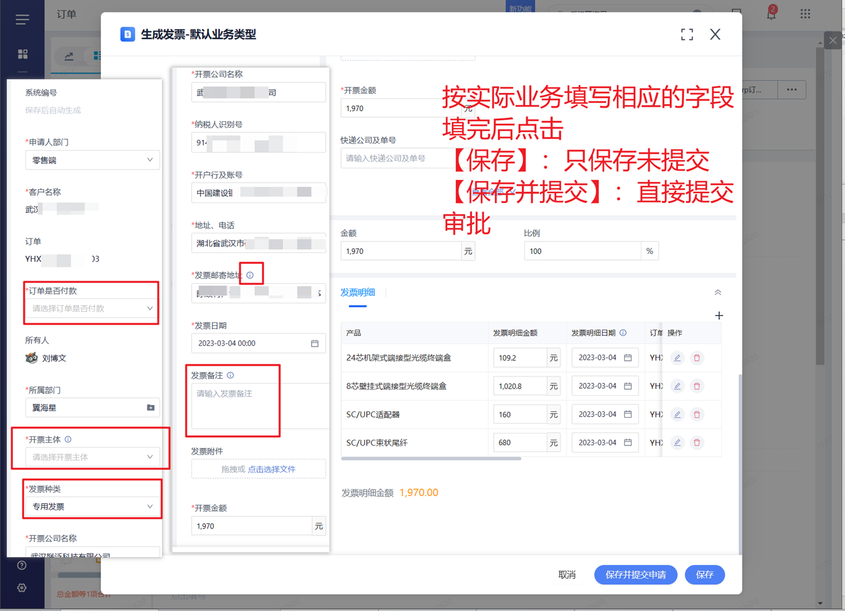This screenshot has width=845, height=611.
Task: Click the 产品 column header
Action: (354, 333)
